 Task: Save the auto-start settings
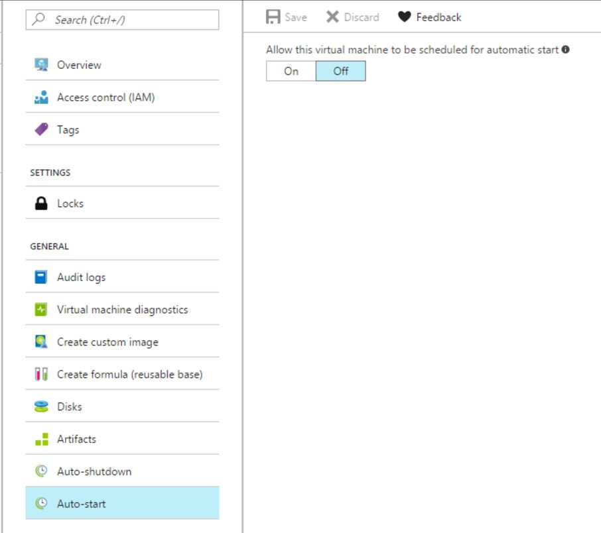(x=287, y=17)
